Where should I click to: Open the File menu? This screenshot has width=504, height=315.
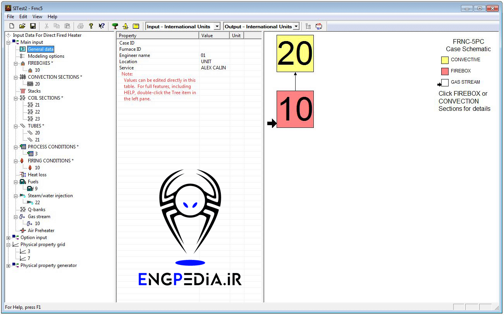(x=10, y=17)
